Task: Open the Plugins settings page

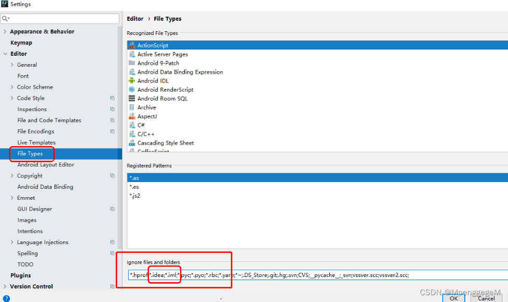Action: [x=20, y=275]
